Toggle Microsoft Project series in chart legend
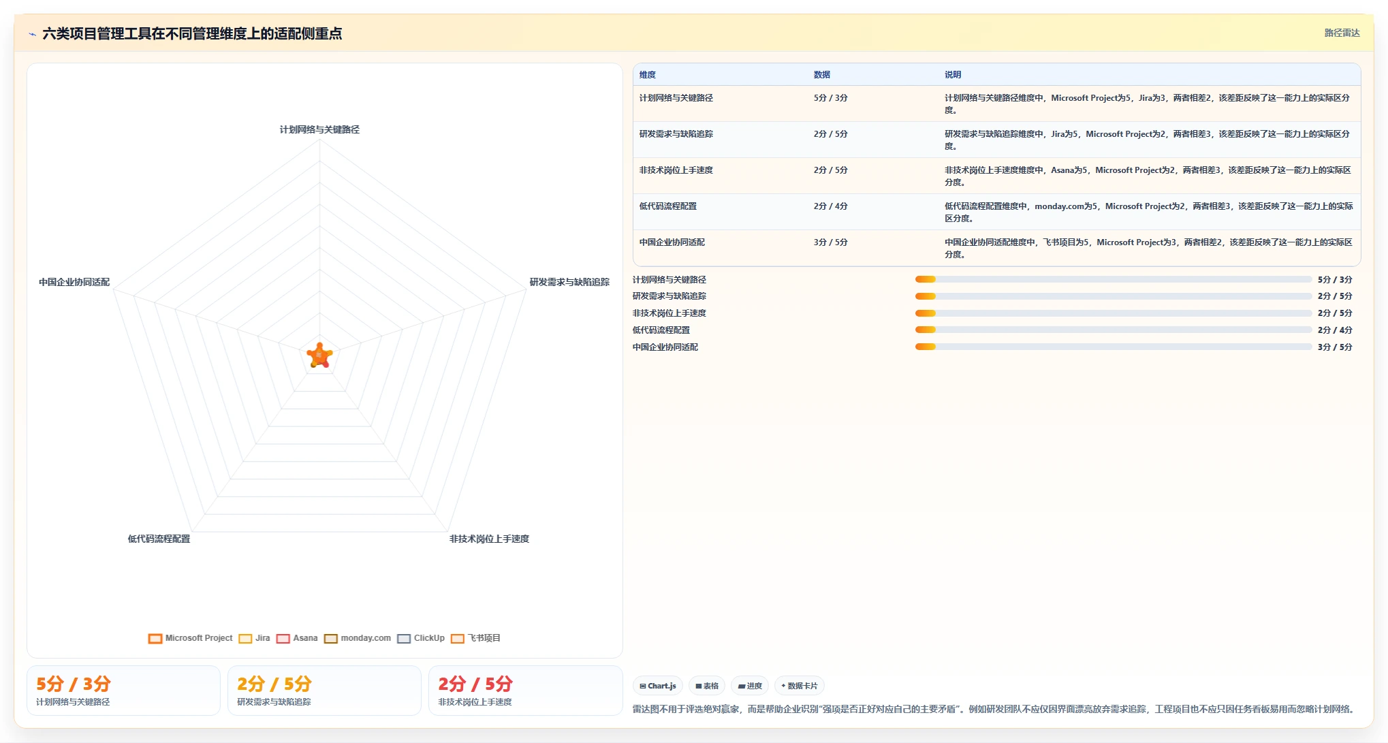The image size is (1388, 743). [191, 638]
